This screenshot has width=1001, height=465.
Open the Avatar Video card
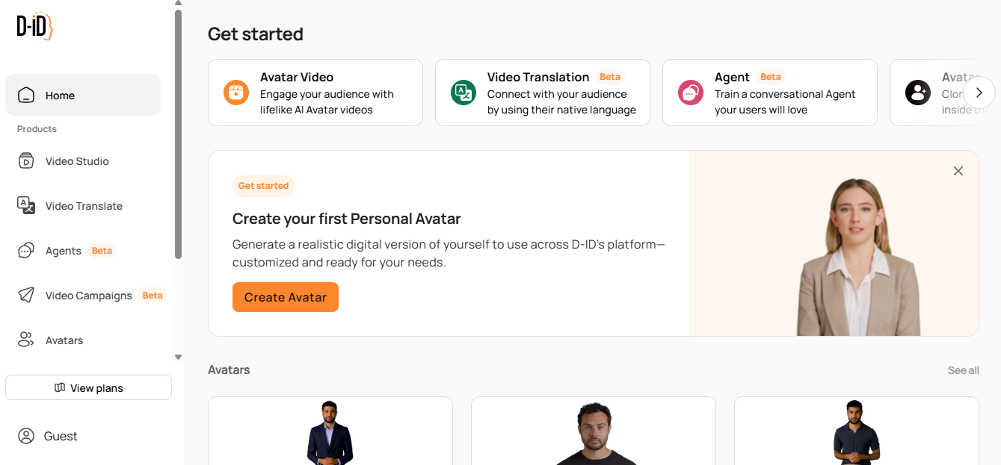click(315, 93)
